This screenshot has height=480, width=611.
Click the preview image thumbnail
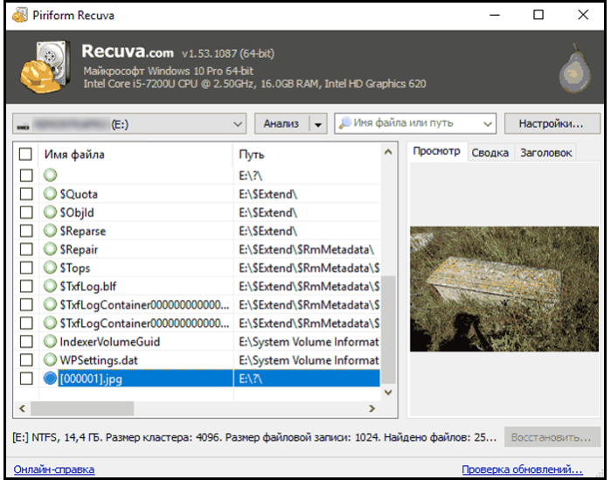point(504,289)
